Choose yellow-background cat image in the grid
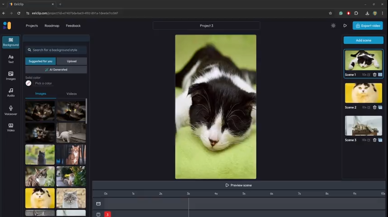The height and width of the screenshot is (217, 388). [40, 198]
